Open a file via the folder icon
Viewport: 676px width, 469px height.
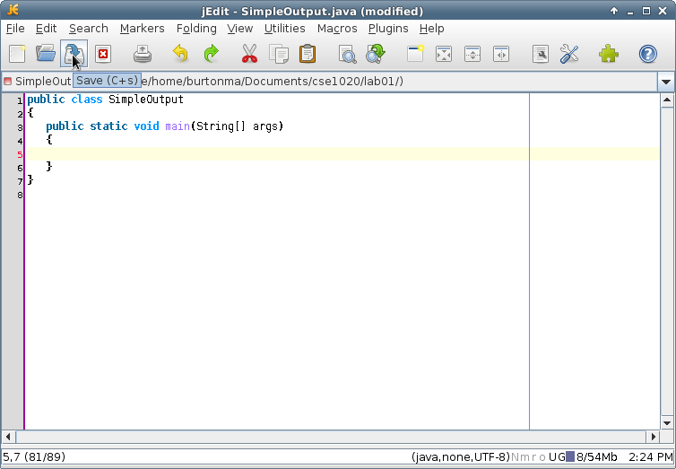[x=46, y=54]
